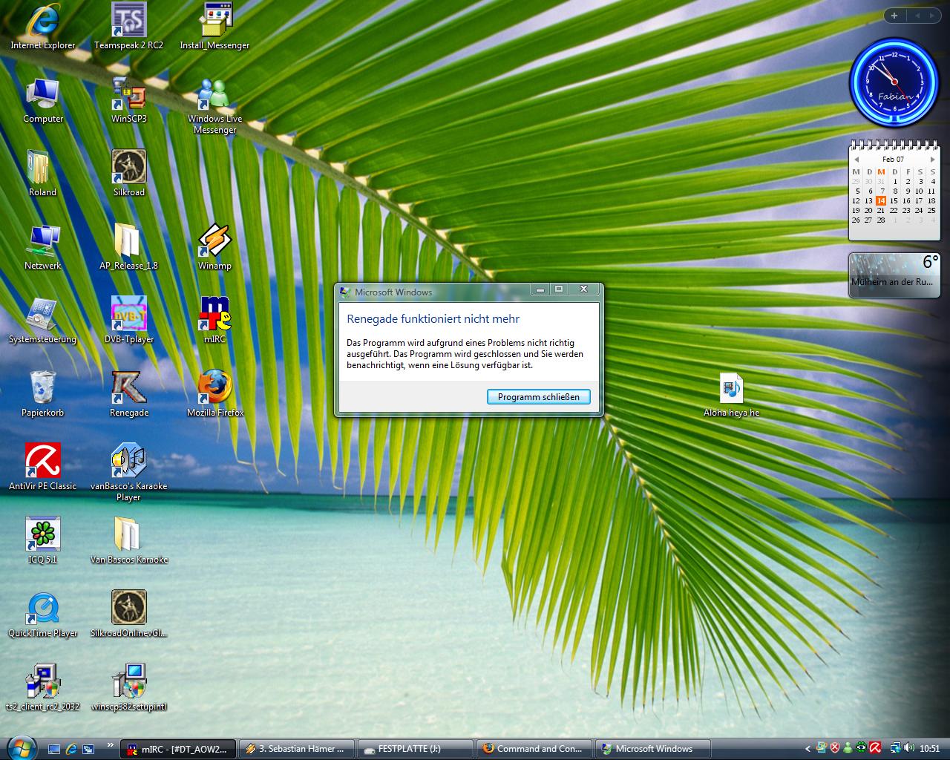Launch WinSCP3 from the desktop
The image size is (950, 760).
129,94
